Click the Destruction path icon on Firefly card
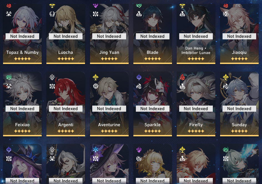262x184 pixels. [182, 86]
